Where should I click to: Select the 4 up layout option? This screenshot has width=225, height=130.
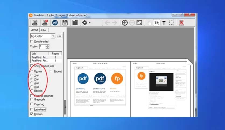click(32, 83)
